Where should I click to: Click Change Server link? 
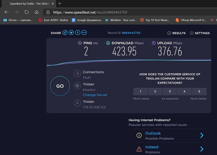[95, 95]
